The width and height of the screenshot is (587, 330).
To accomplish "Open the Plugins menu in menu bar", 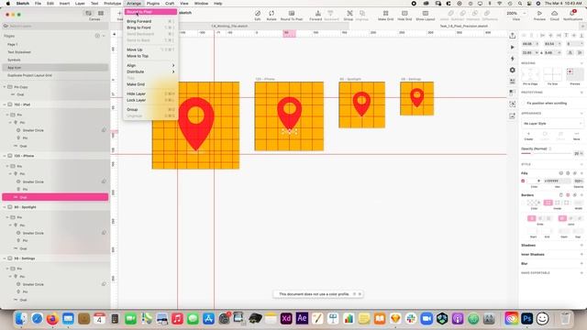I will coord(153,4).
